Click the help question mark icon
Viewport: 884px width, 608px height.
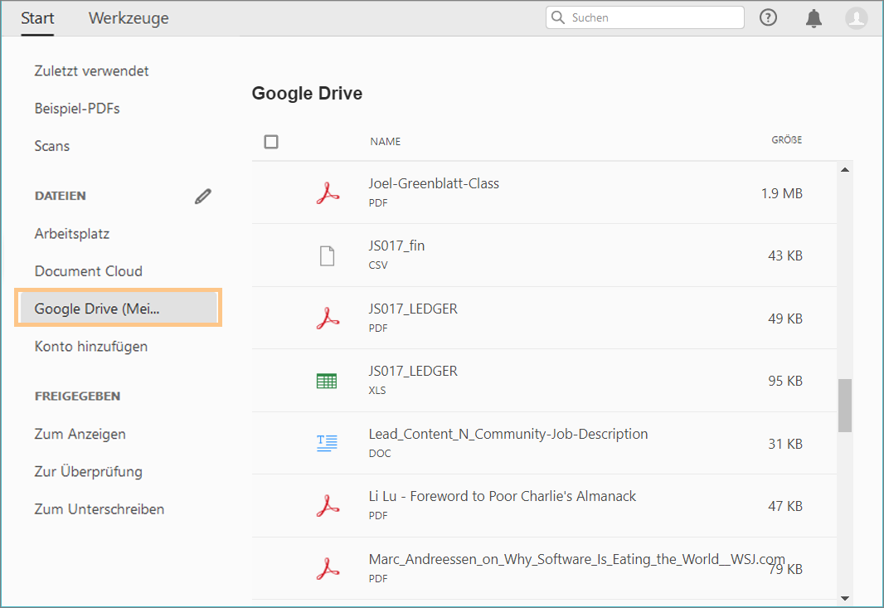(769, 17)
